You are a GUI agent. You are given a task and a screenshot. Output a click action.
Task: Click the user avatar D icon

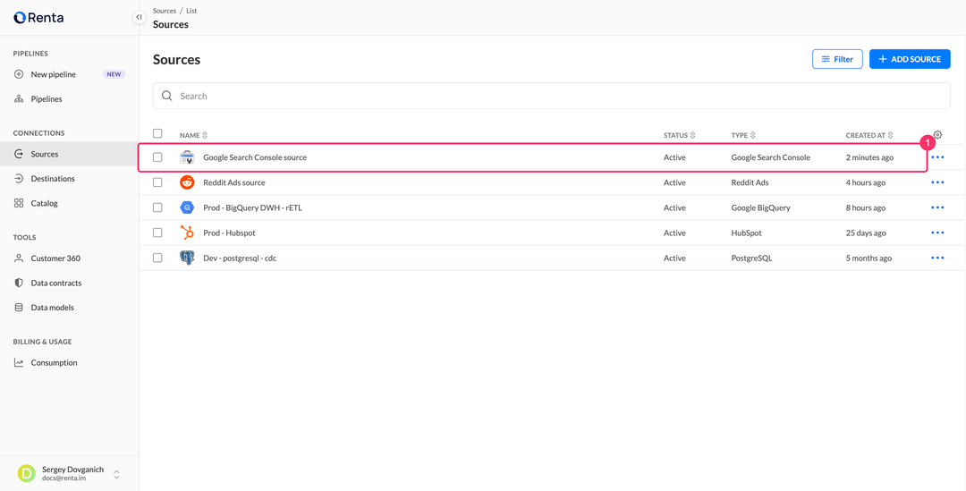pos(26,474)
